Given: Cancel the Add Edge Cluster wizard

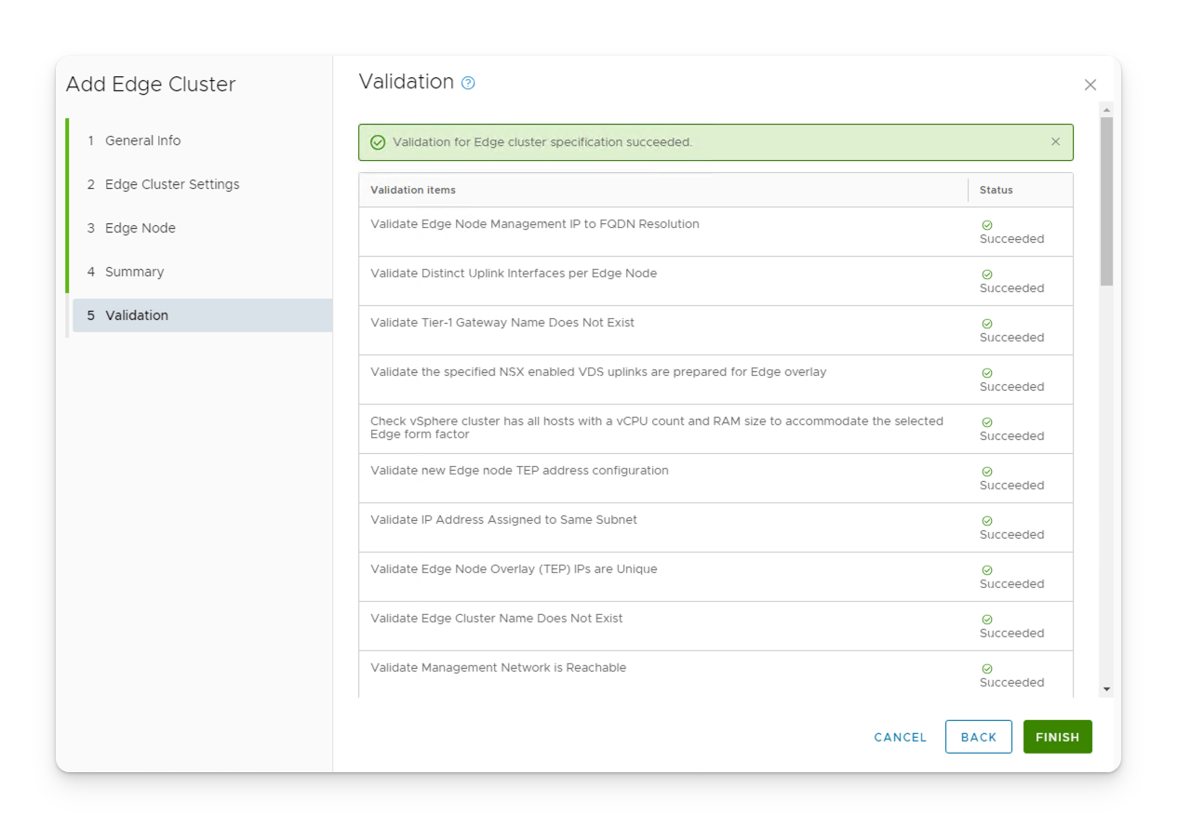Looking at the screenshot, I should click(x=899, y=736).
